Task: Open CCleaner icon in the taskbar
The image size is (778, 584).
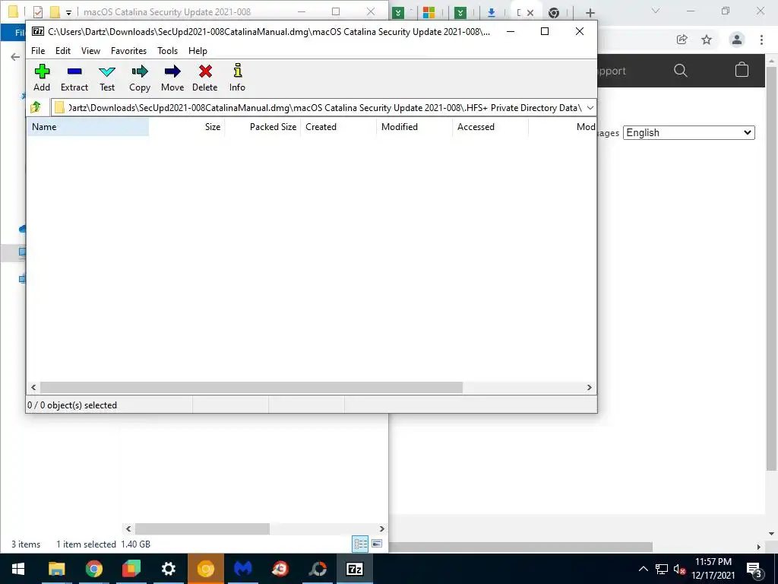Action: pyautogui.click(x=280, y=569)
